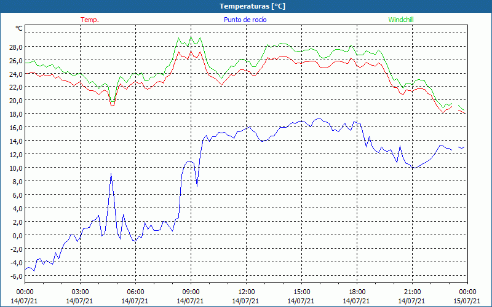Select the green 'Windchill' legend label
This screenshot has height=307, width=492.
point(401,20)
